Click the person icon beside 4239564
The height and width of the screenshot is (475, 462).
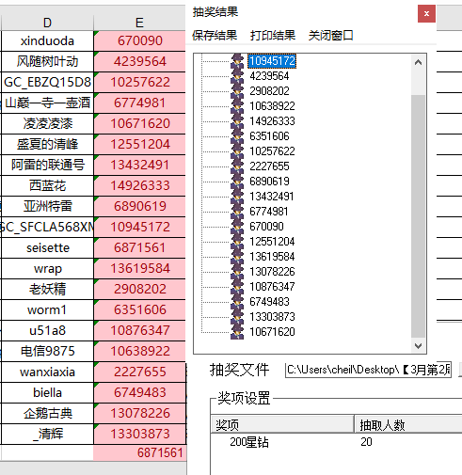coord(237,76)
